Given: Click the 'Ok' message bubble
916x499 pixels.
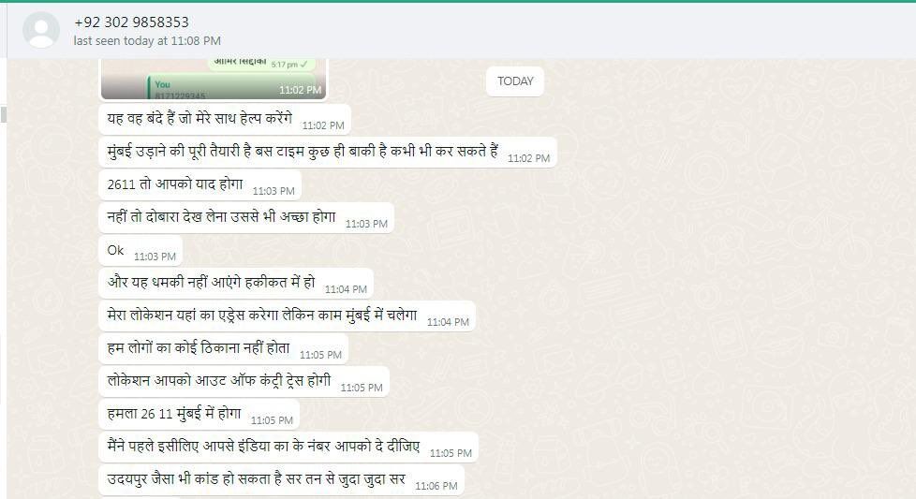Looking at the screenshot, I should [x=140, y=250].
